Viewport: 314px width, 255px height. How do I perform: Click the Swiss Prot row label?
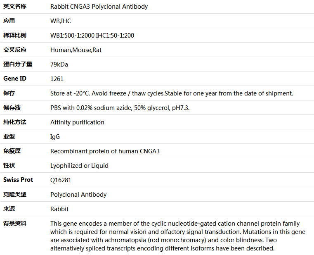point(18,180)
